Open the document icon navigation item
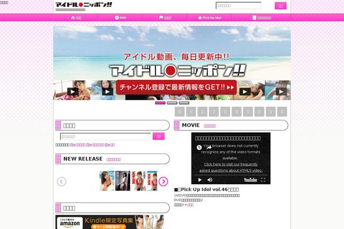 coord(261,18)
